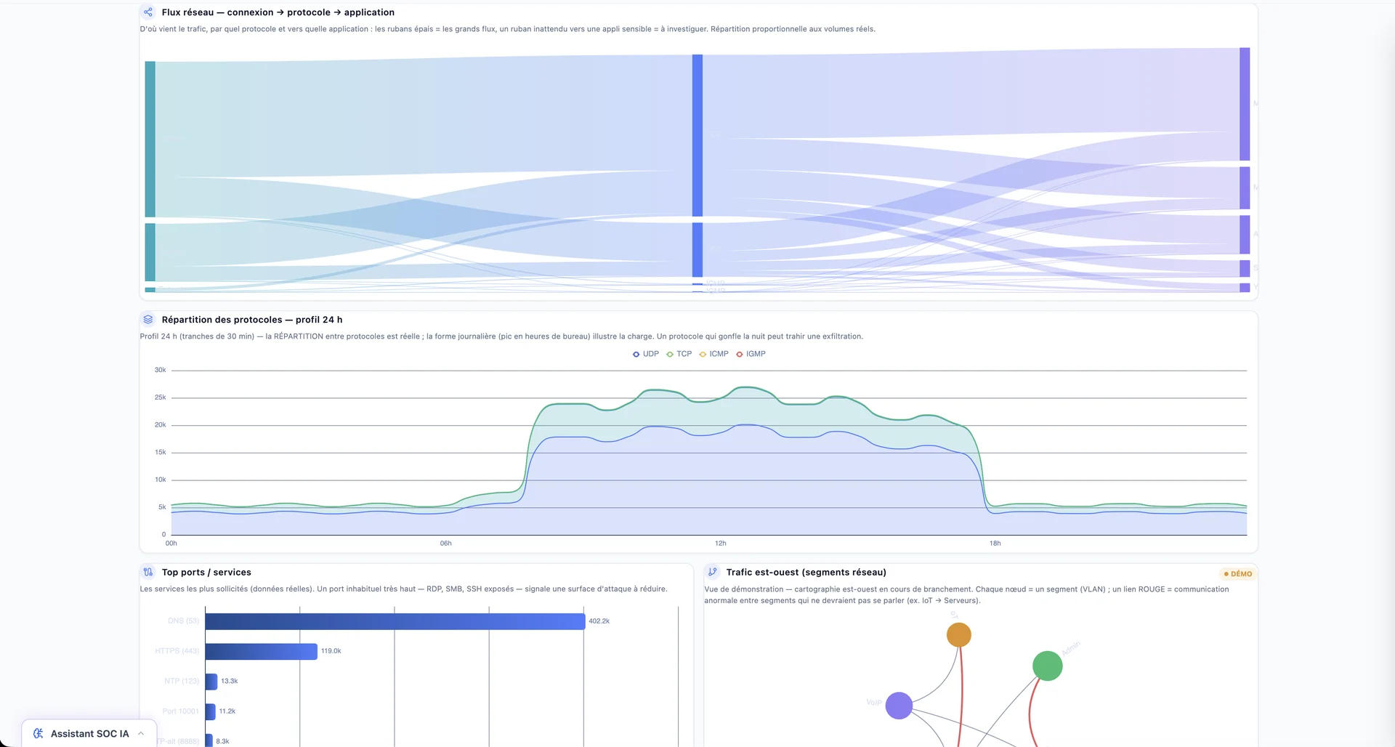Viewport: 1395px width, 747px height.
Task: Click the NTP (123) bar
Action: tap(211, 682)
